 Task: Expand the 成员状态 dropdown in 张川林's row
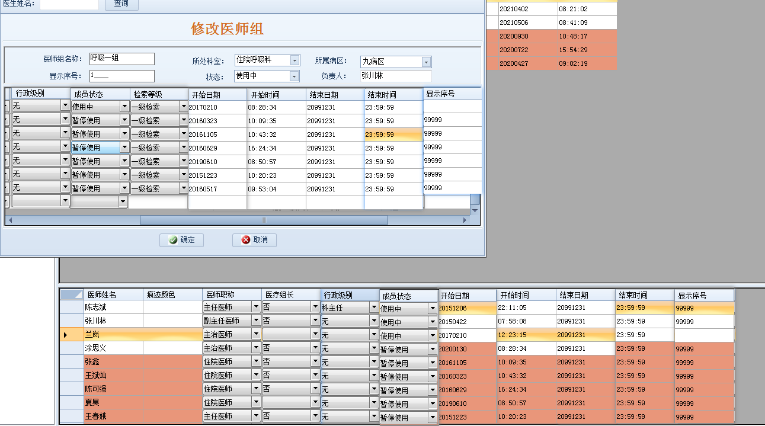(433, 322)
